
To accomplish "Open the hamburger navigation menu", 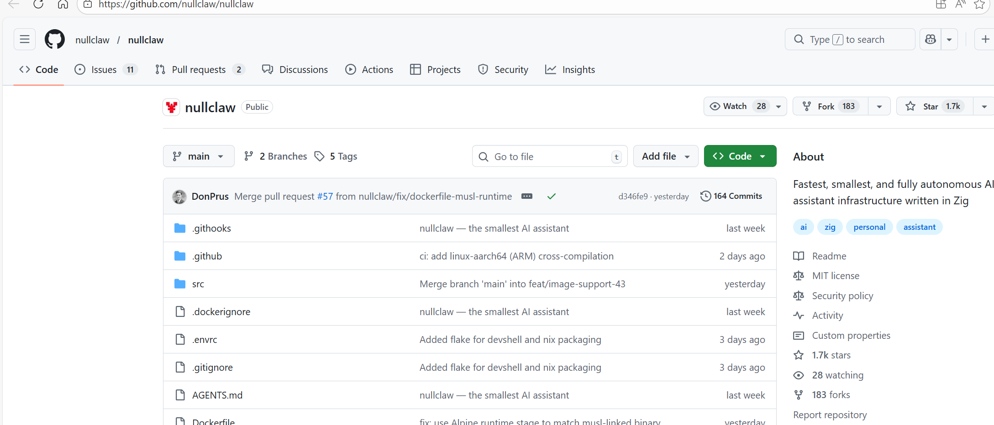I will tap(25, 40).
